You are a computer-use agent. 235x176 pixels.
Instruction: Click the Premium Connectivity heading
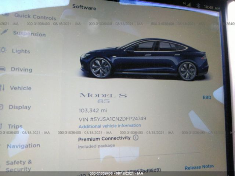coord(104,139)
